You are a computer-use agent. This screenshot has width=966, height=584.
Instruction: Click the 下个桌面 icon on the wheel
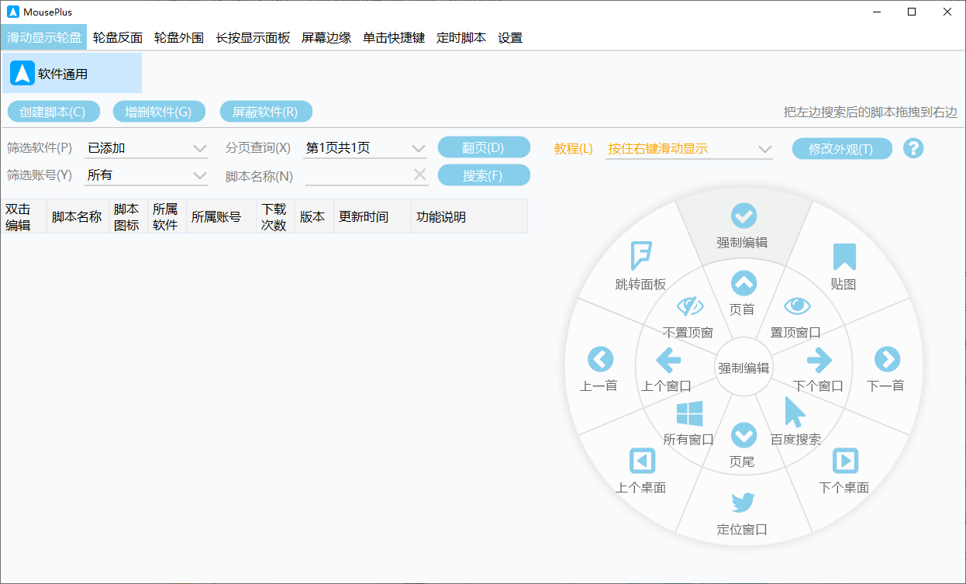point(844,461)
